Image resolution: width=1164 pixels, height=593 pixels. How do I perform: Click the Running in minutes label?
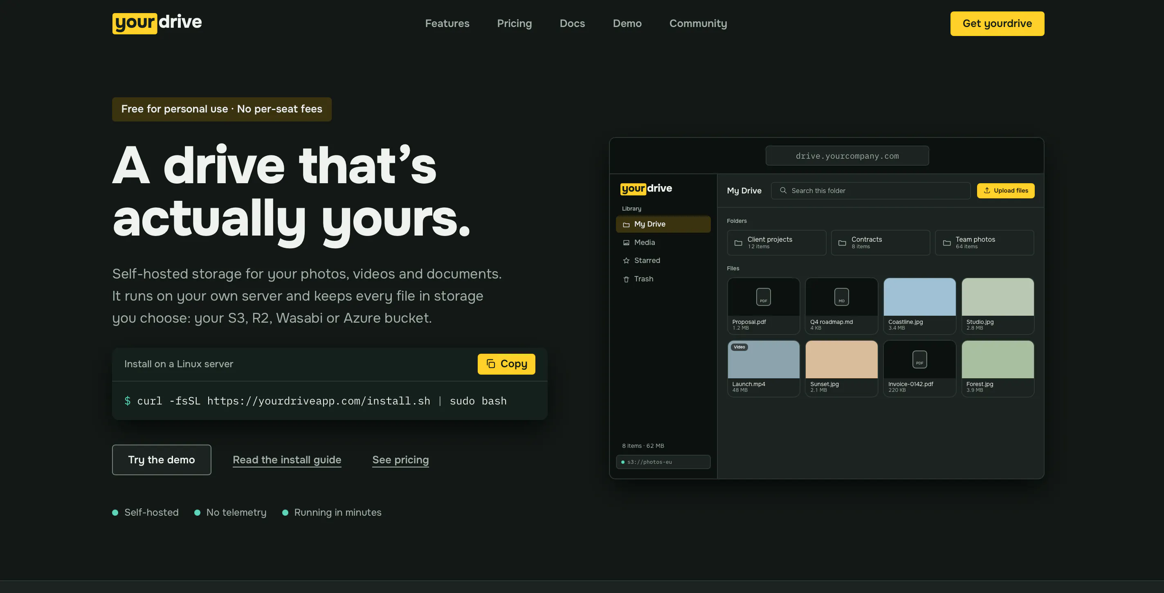pyautogui.click(x=337, y=512)
